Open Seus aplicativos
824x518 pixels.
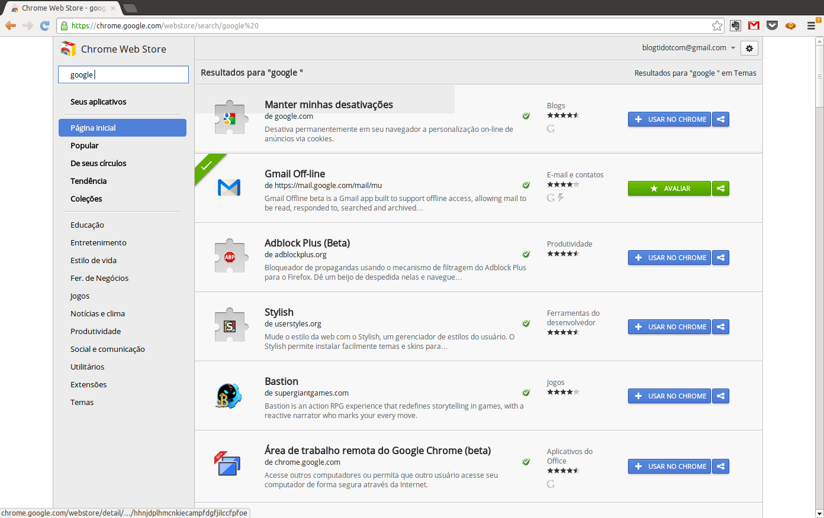point(98,102)
